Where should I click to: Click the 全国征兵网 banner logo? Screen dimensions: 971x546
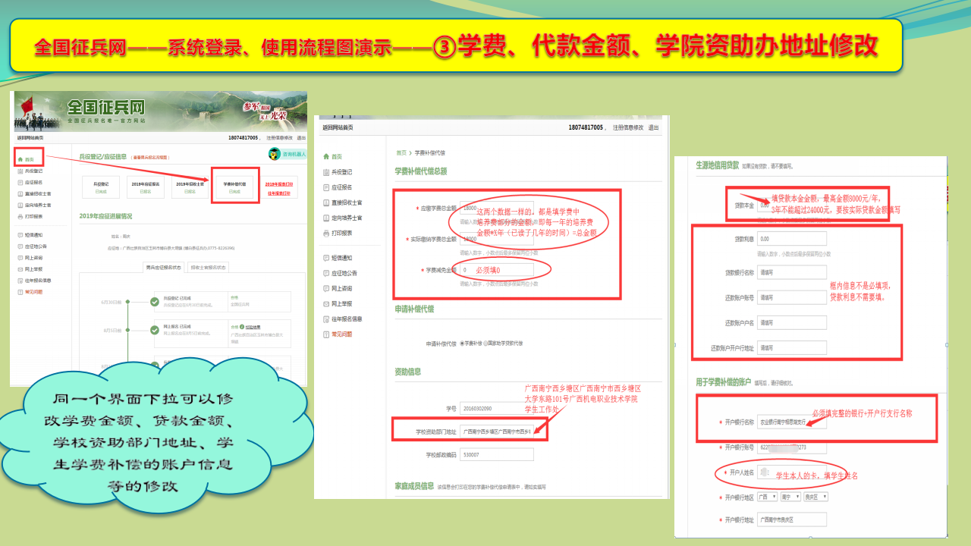[x=106, y=107]
